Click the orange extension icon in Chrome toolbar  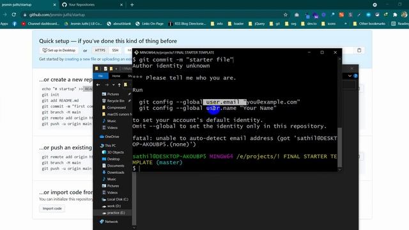tap(341, 15)
